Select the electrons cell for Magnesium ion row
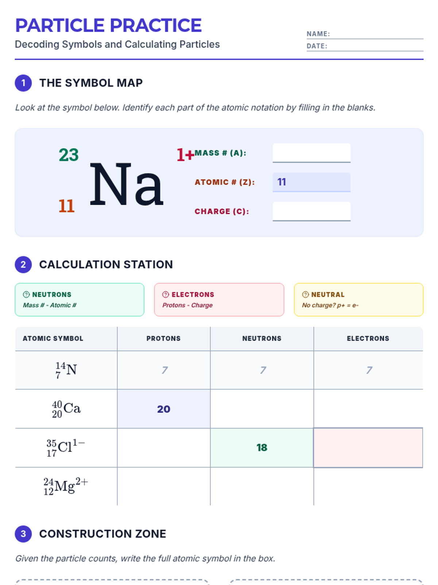438x585 pixels. point(368,486)
